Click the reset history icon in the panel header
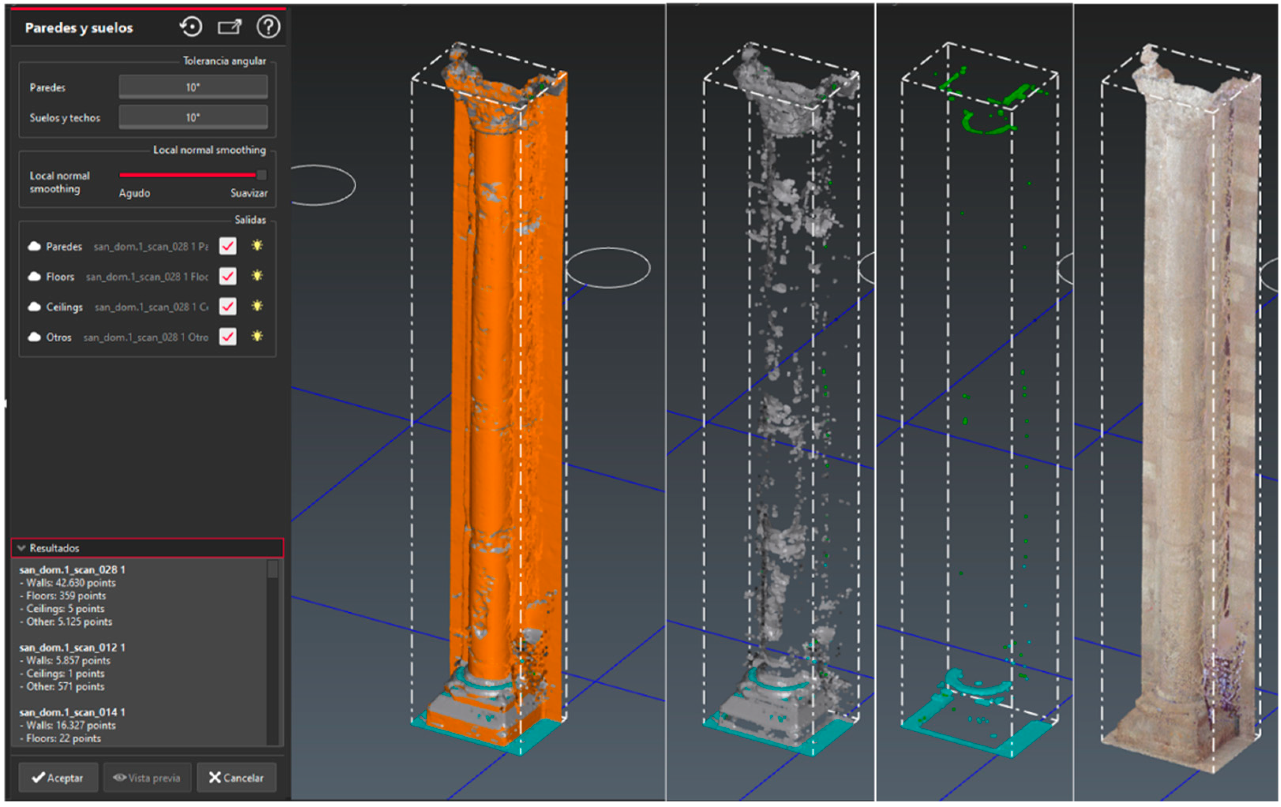This screenshot has height=807, width=1281. coord(191,26)
